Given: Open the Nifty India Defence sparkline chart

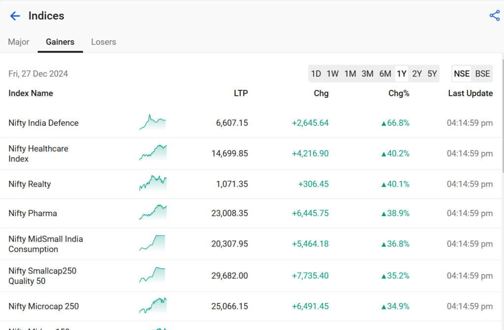Looking at the screenshot, I should (153, 122).
